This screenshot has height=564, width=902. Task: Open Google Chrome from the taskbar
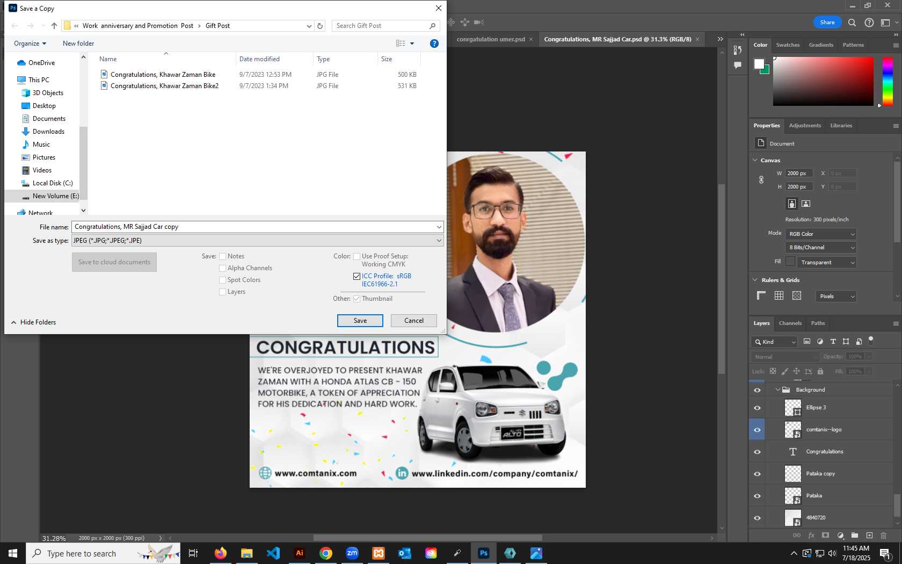pyautogui.click(x=326, y=553)
